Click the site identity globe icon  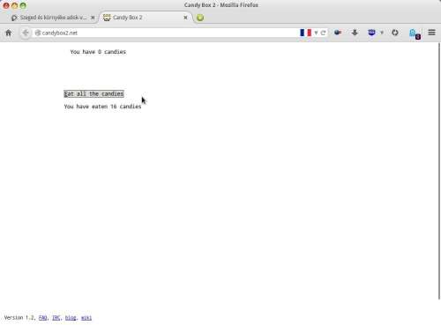coord(38,33)
